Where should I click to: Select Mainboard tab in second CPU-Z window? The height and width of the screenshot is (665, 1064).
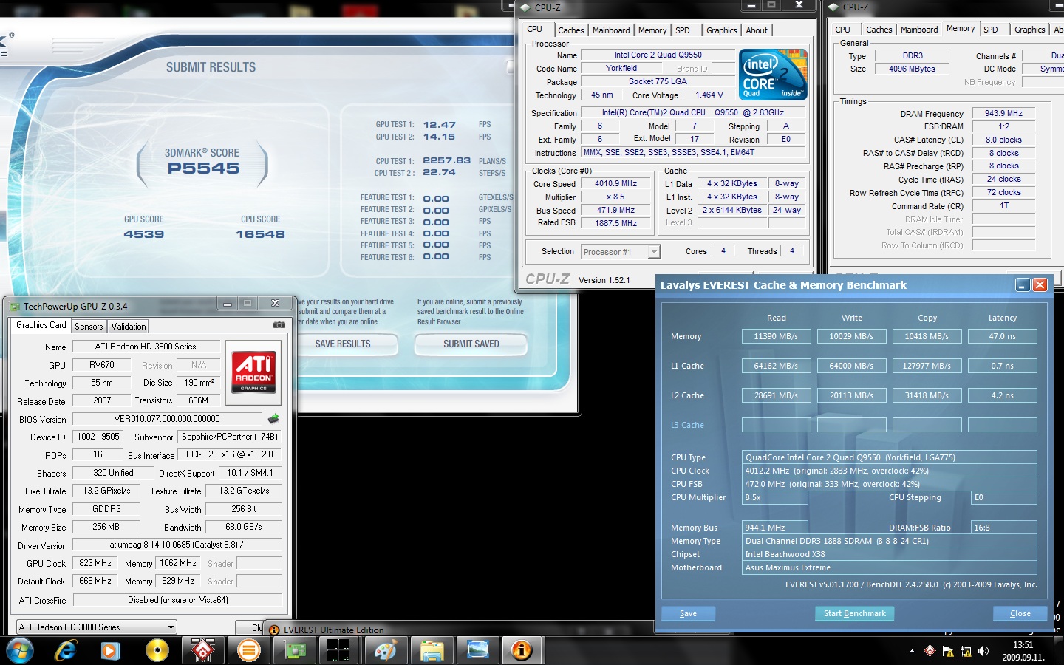click(x=919, y=30)
